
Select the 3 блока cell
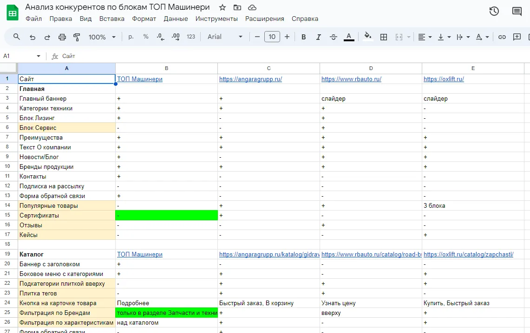(473, 205)
